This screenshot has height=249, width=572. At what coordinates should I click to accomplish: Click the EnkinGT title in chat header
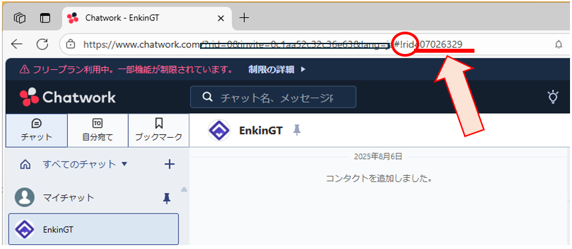(261, 130)
